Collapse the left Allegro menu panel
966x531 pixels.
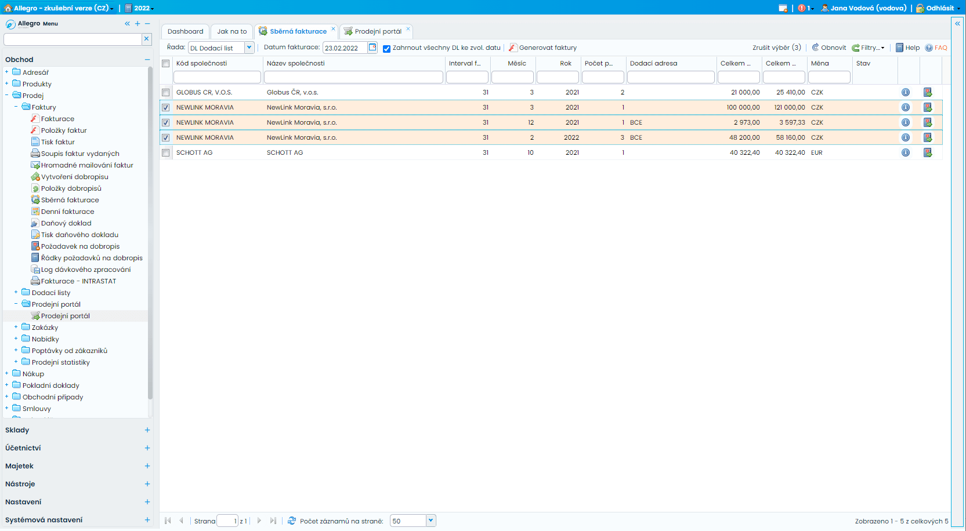click(127, 24)
